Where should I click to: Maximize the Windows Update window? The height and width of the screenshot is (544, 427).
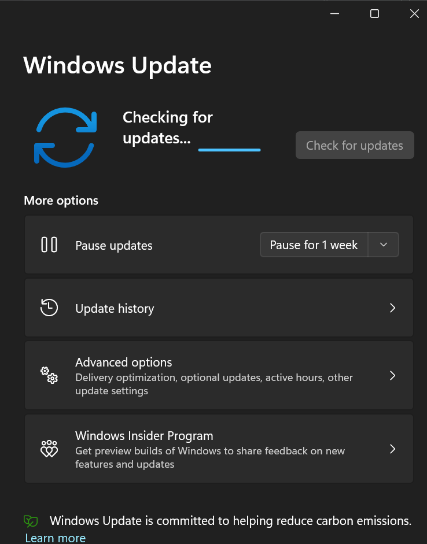(374, 13)
